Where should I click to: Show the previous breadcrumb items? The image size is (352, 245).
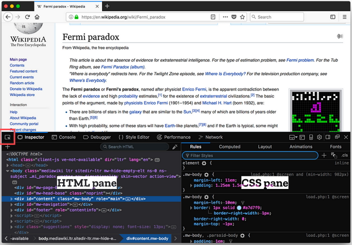6,238
